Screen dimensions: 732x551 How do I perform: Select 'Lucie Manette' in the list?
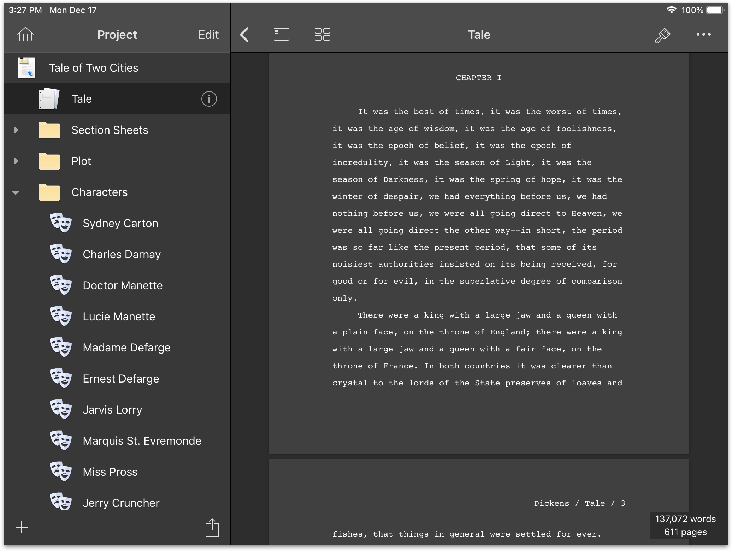[x=119, y=316]
